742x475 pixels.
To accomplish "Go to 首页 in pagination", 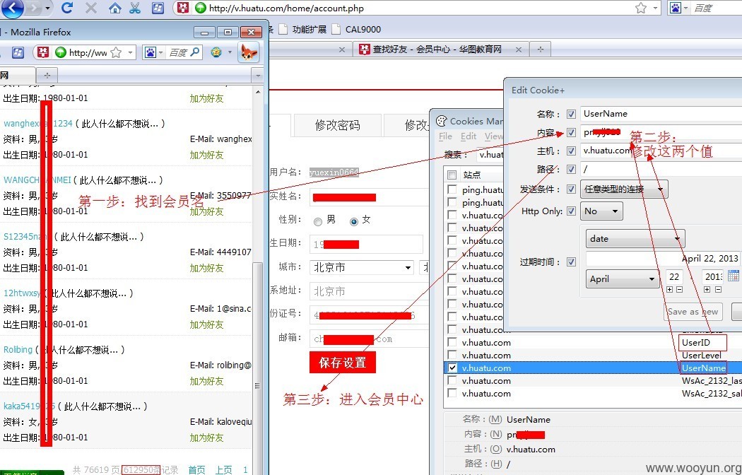I will click(196, 469).
